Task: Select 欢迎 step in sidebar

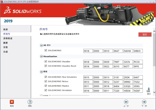Action: (6, 29)
